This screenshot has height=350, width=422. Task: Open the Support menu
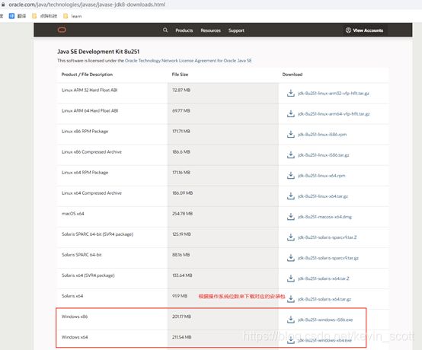pyautogui.click(x=236, y=30)
